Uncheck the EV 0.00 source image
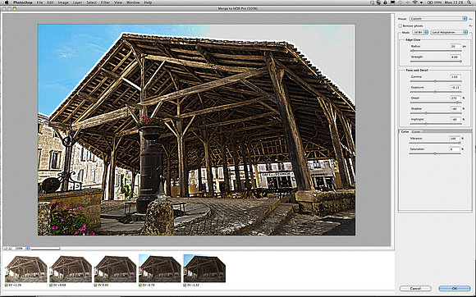 tap(96, 286)
